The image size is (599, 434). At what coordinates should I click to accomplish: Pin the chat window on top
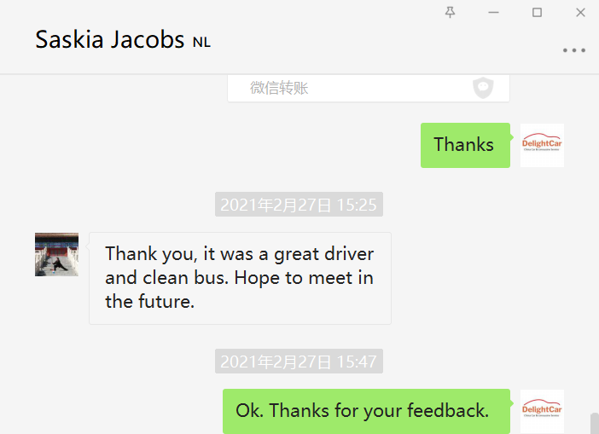(x=450, y=12)
